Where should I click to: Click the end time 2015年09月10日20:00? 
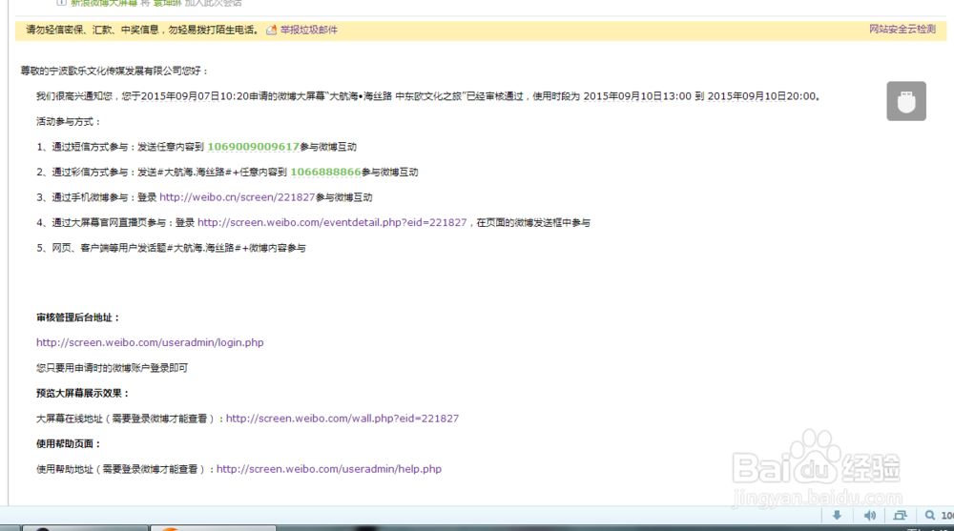761,96
